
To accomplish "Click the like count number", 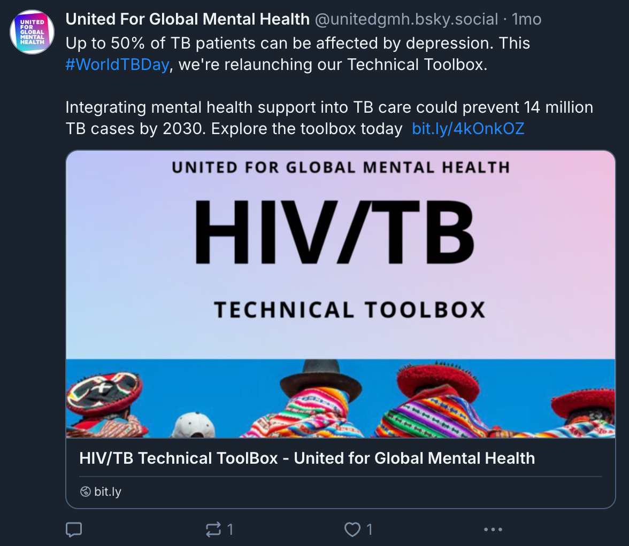I will pos(370,529).
